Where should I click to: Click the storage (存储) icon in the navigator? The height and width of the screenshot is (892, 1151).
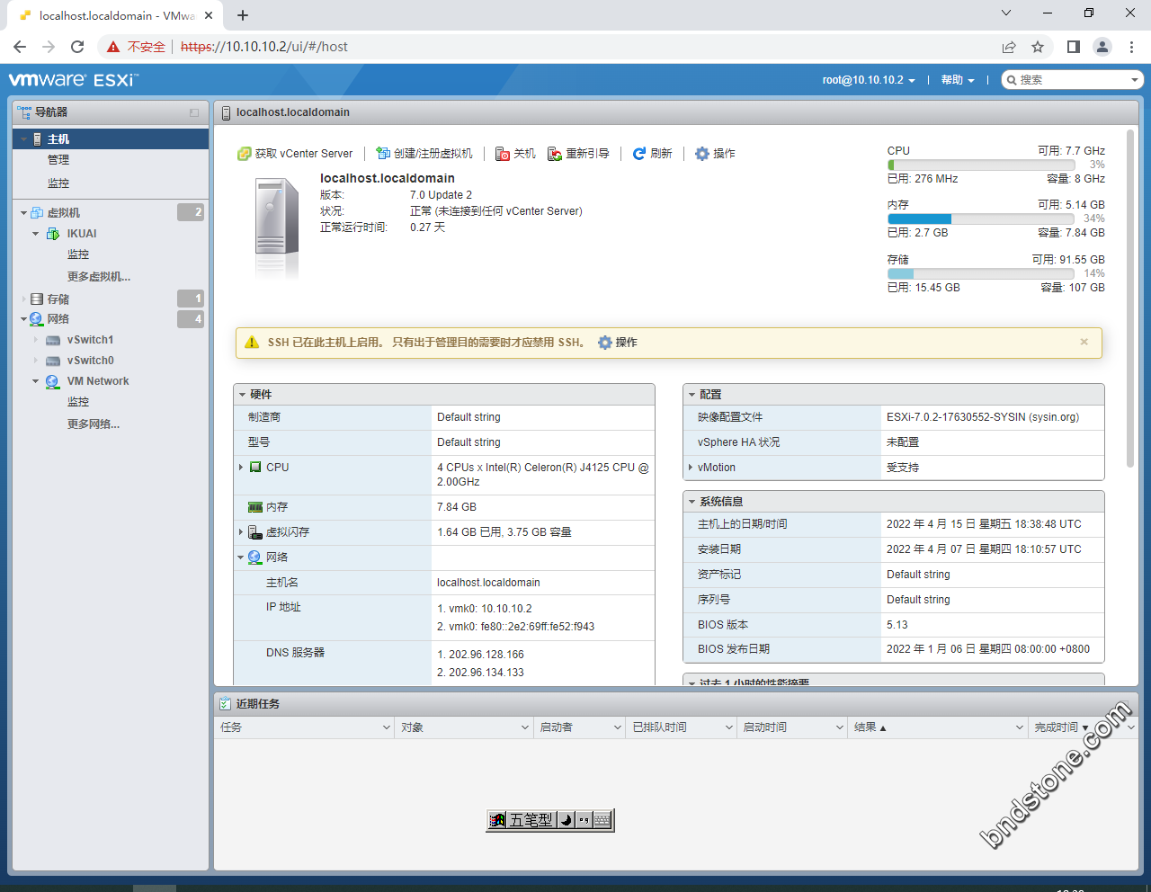tap(37, 299)
